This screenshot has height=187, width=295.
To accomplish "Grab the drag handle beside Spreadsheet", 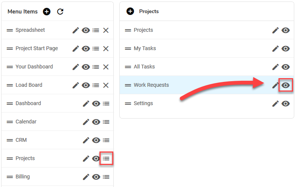I will [10, 30].
